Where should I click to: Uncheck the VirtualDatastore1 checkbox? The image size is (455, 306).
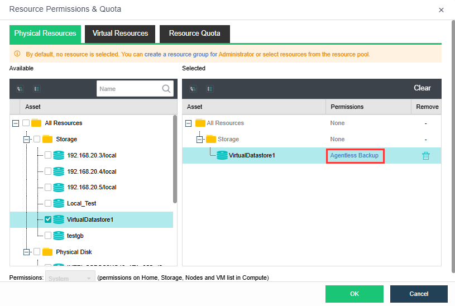pos(48,219)
